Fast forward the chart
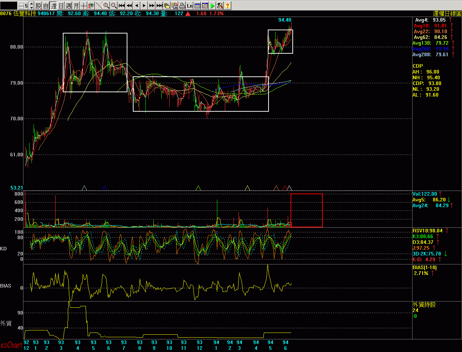Screen dimensions: 462x352 [x=152, y=6]
